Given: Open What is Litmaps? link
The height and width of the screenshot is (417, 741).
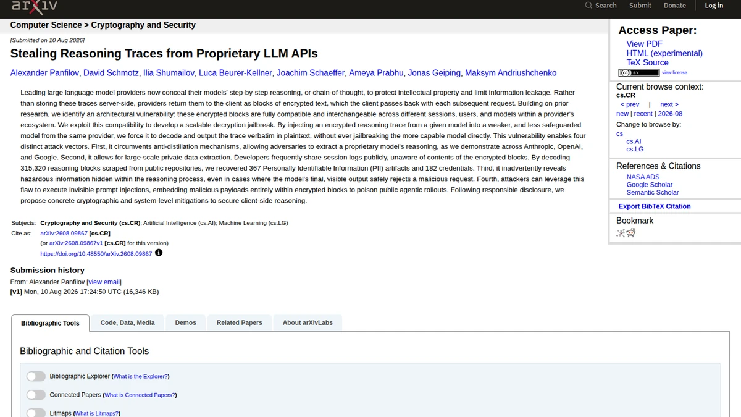Looking at the screenshot, I should 96,413.
